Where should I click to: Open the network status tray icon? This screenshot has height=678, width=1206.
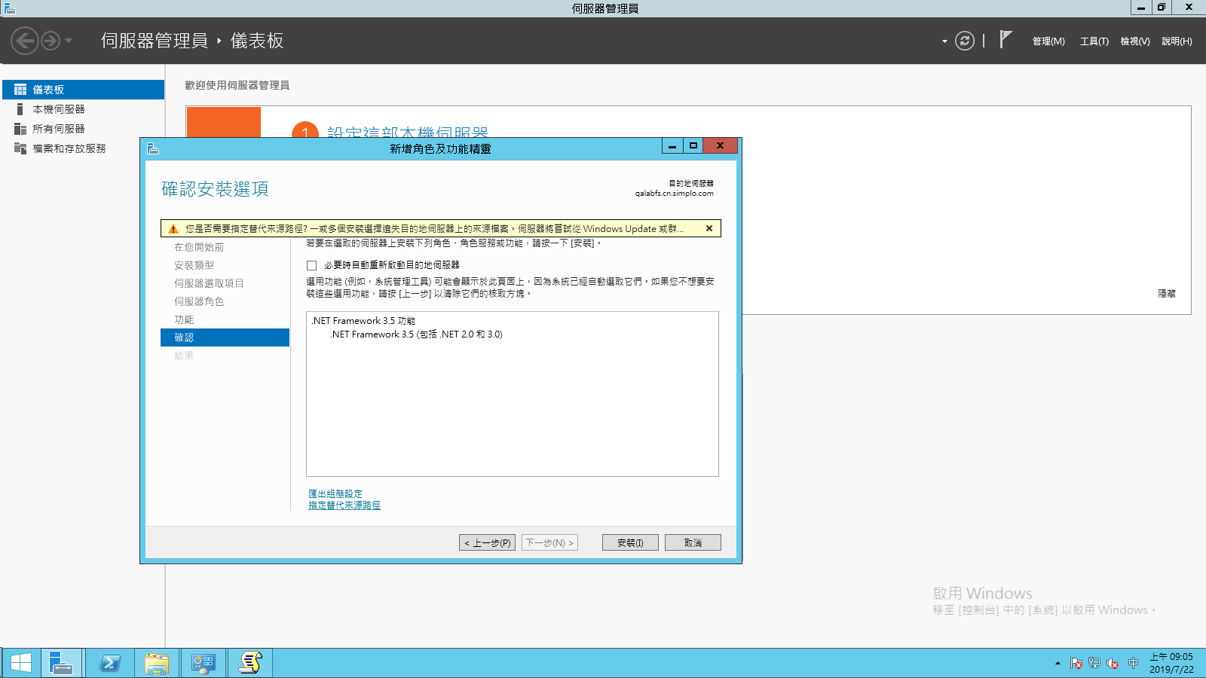[x=1093, y=664]
